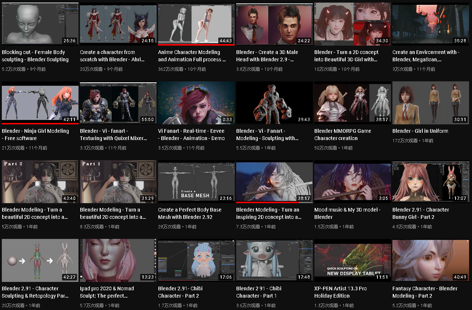This screenshot has height=310, width=472.
Task: Click the '50万次观看' view count text
Action: coord(326,148)
